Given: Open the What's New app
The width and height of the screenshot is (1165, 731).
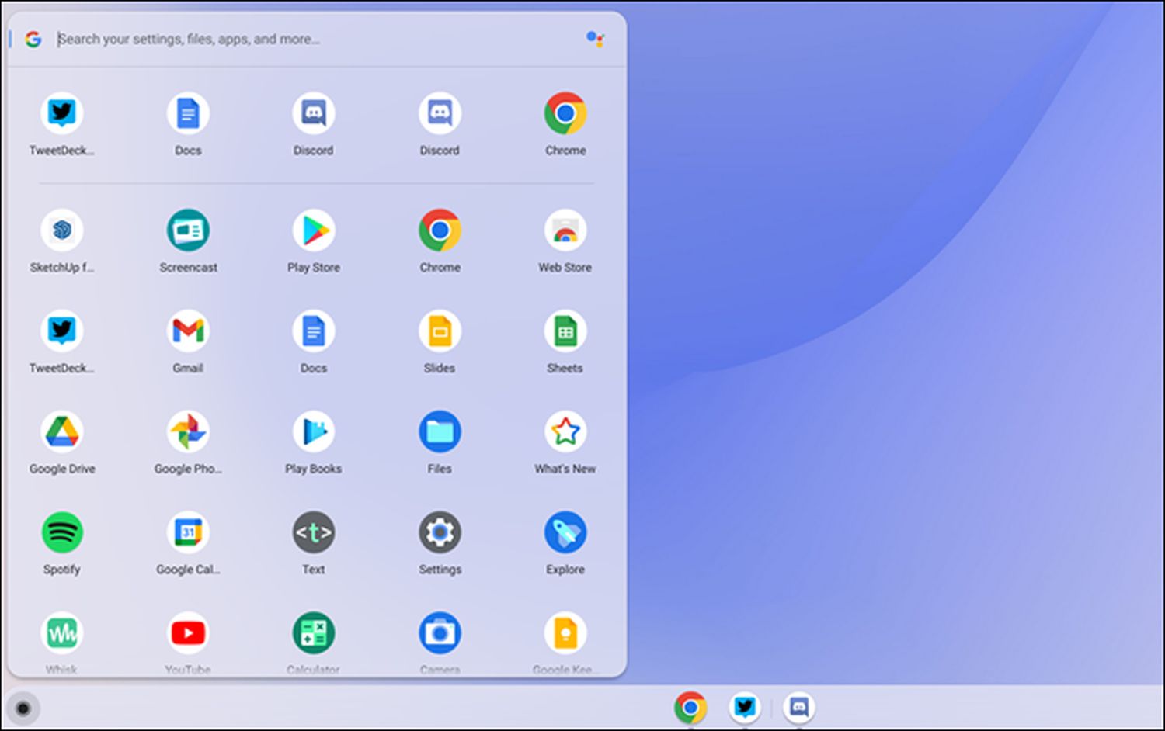Looking at the screenshot, I should [565, 433].
